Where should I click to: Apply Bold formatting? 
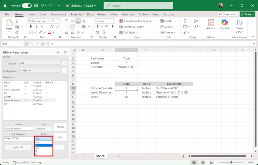click(31, 27)
